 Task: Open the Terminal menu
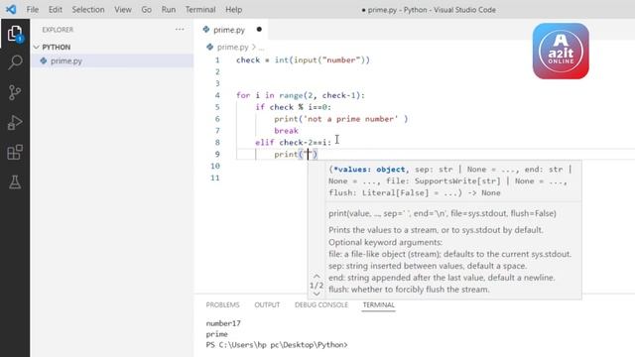200,9
